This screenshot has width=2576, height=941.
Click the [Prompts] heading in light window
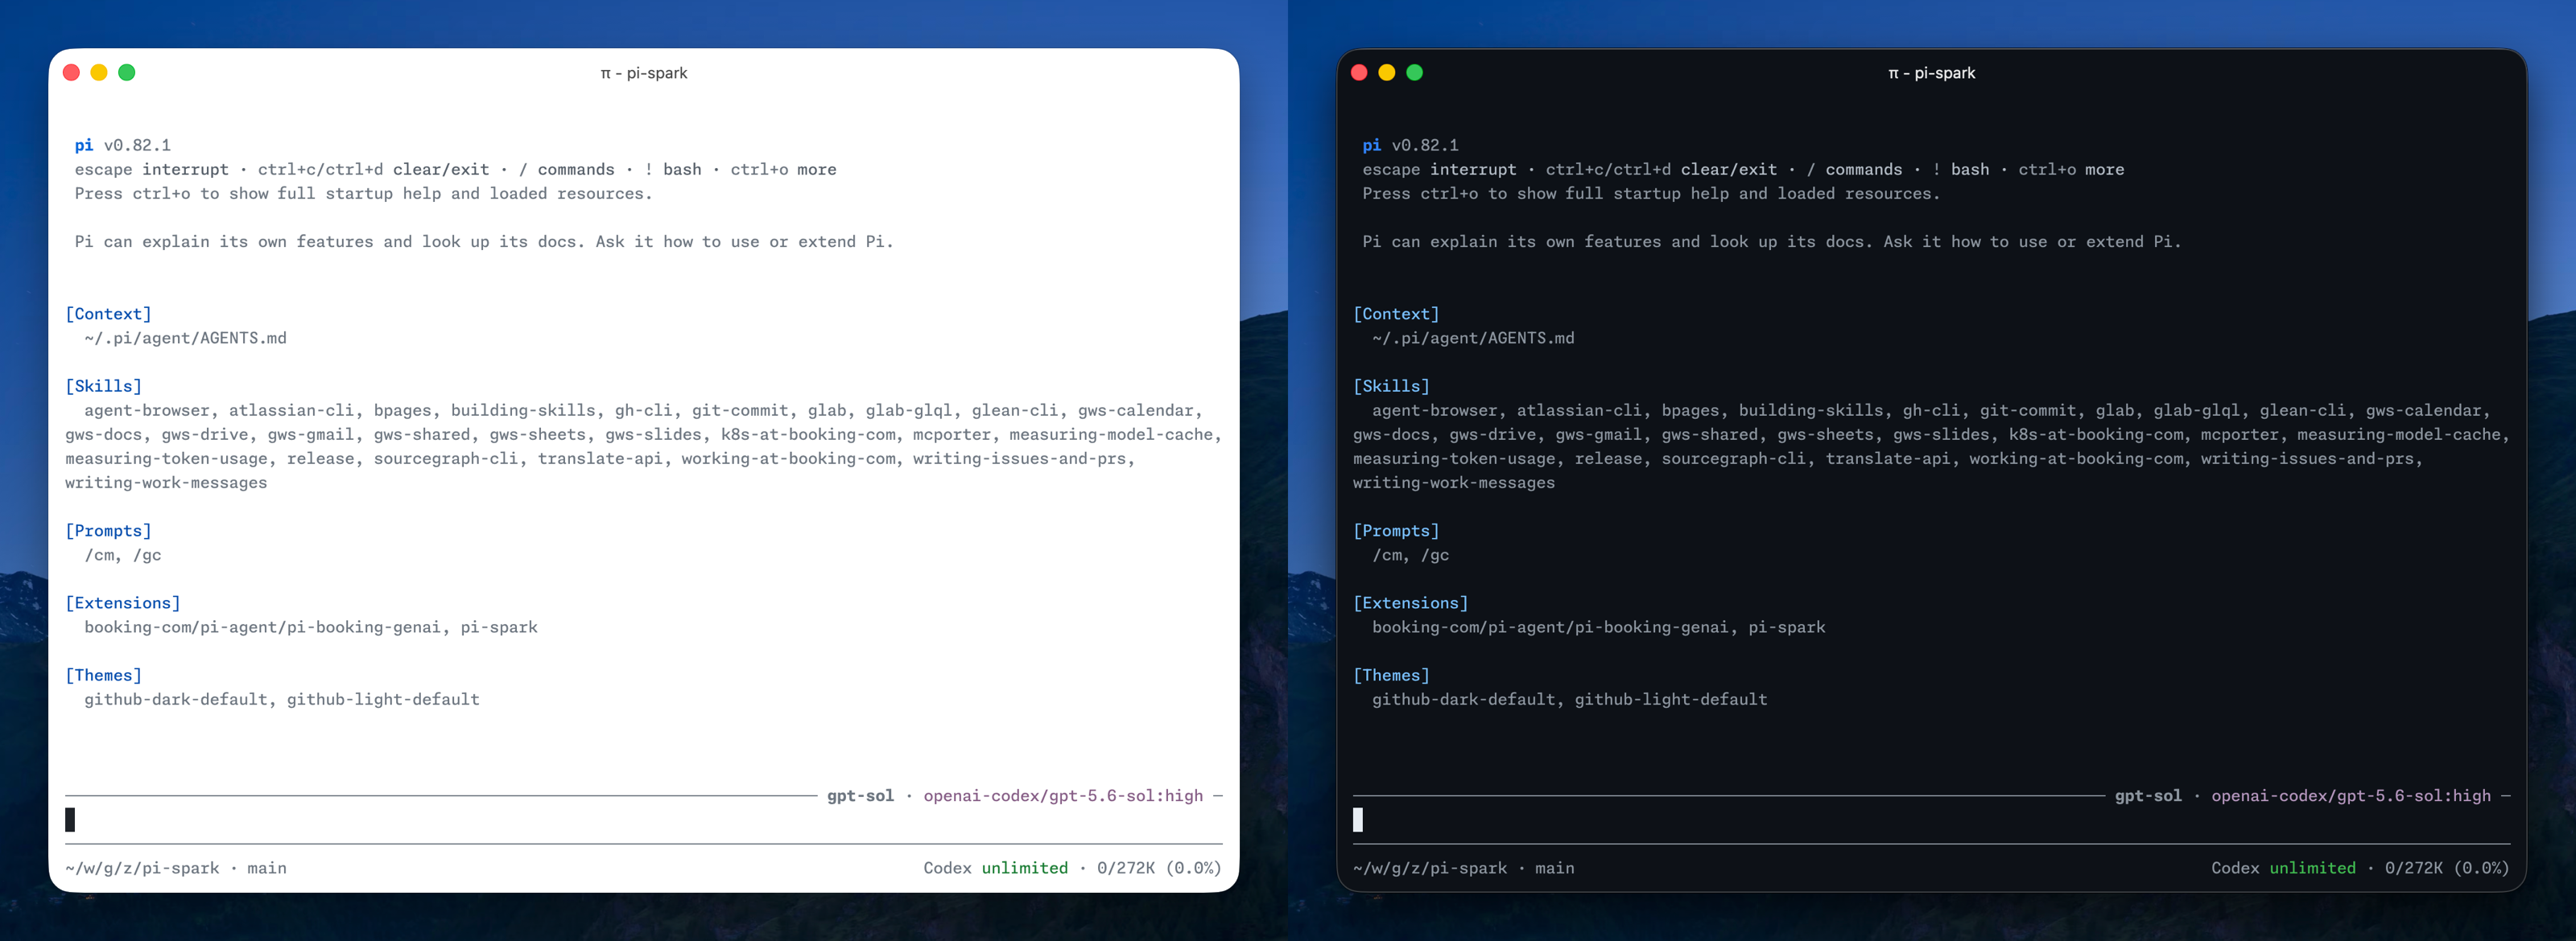pos(109,531)
